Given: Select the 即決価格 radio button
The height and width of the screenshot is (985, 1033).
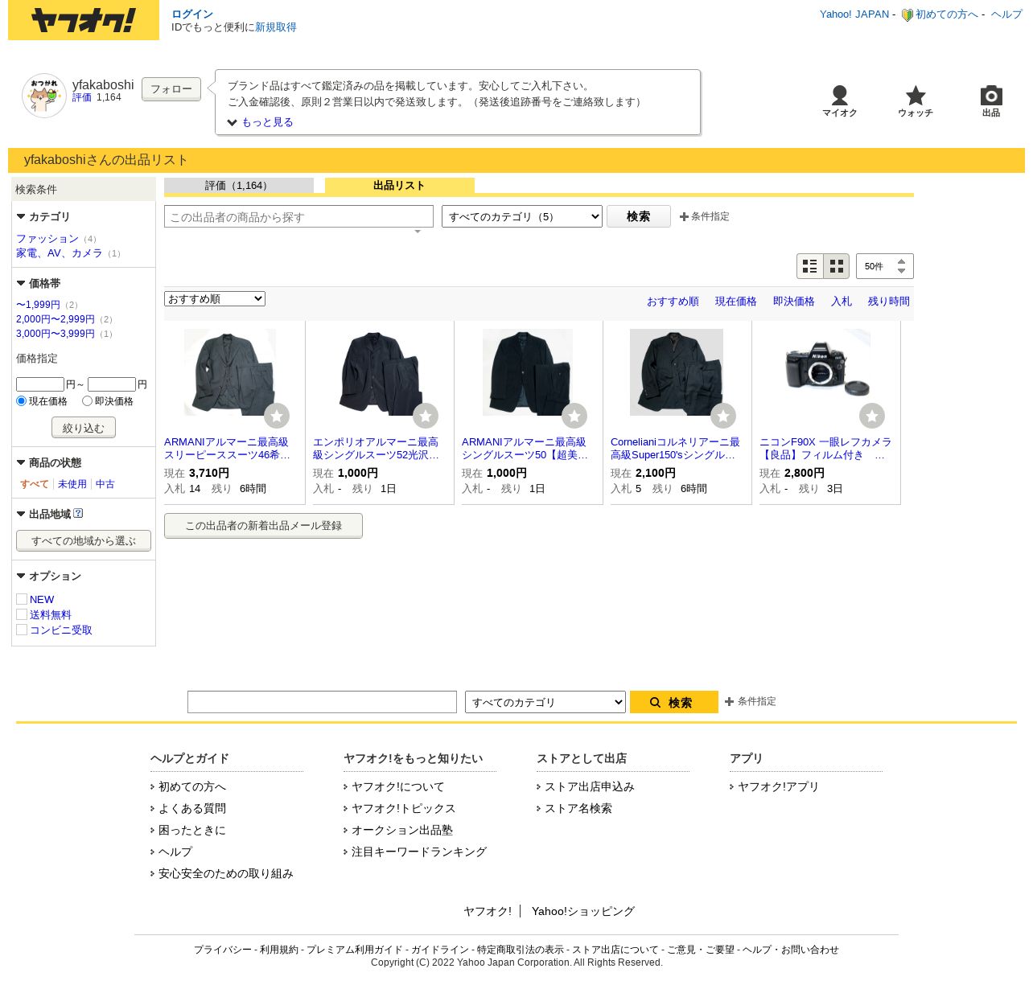Looking at the screenshot, I should (x=88, y=400).
